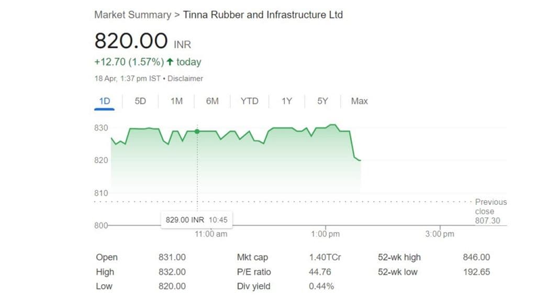Click the green up-arrow beside today
Viewport: 536px width, 301px height.
click(x=170, y=62)
